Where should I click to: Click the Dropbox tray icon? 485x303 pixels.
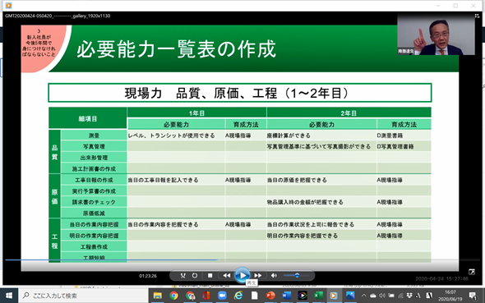pos(409,296)
